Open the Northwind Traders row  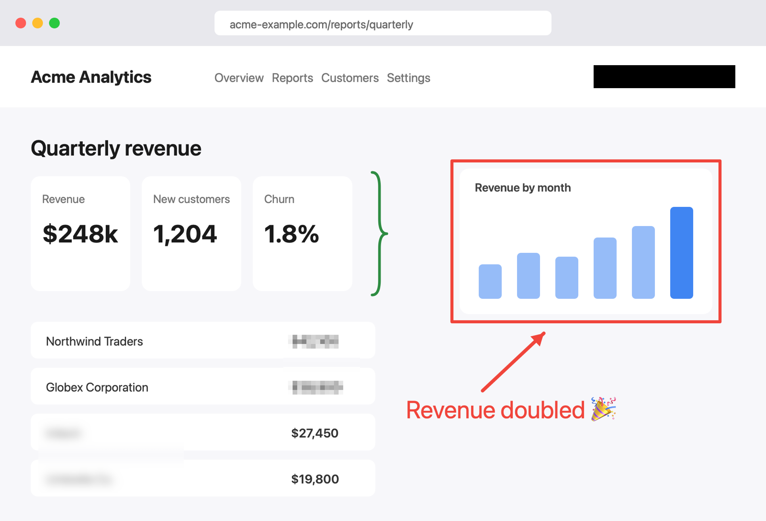[203, 340]
